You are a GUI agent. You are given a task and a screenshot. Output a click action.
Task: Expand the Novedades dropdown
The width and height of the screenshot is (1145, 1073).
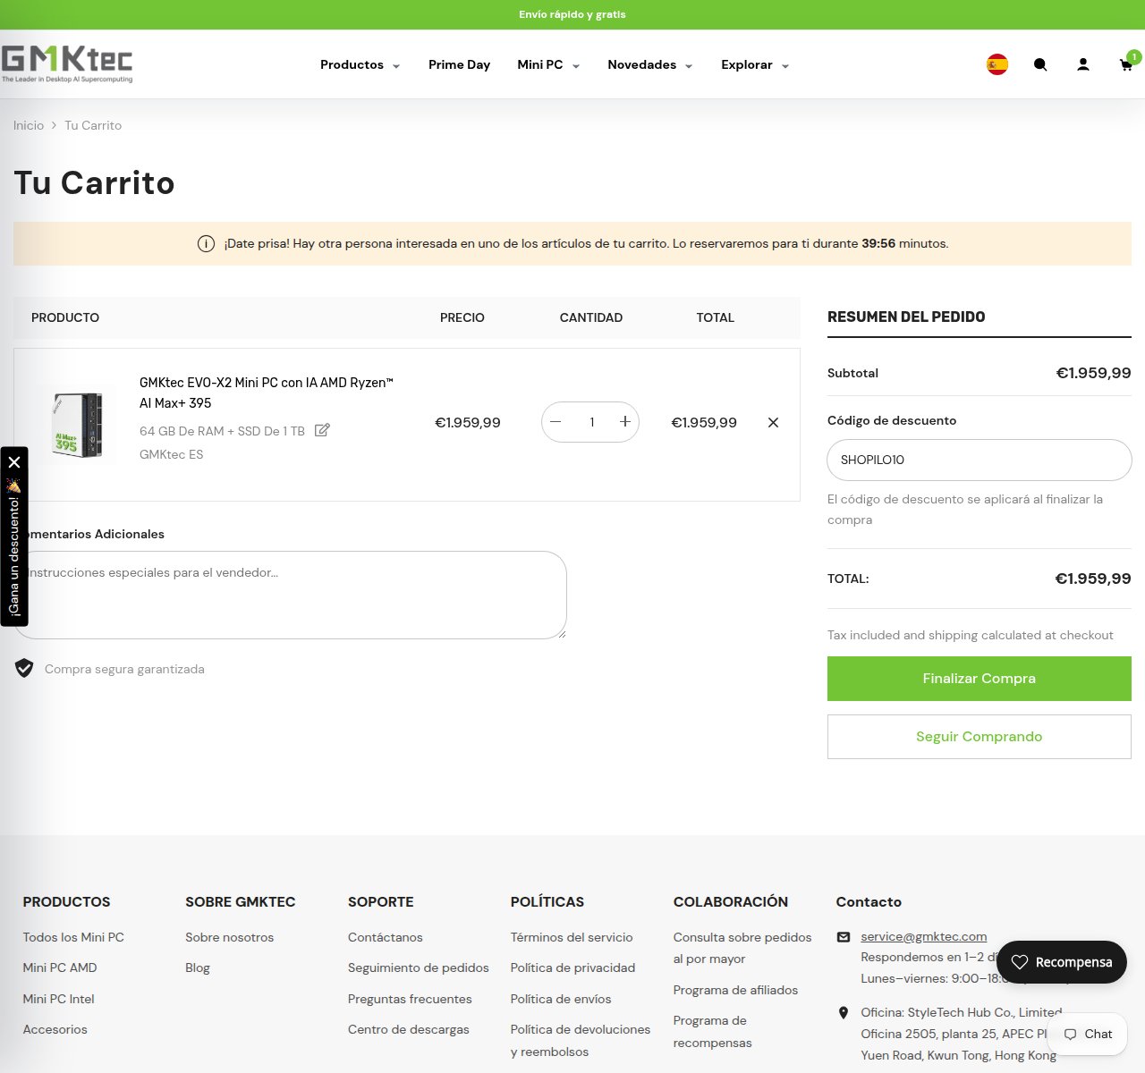[650, 64]
